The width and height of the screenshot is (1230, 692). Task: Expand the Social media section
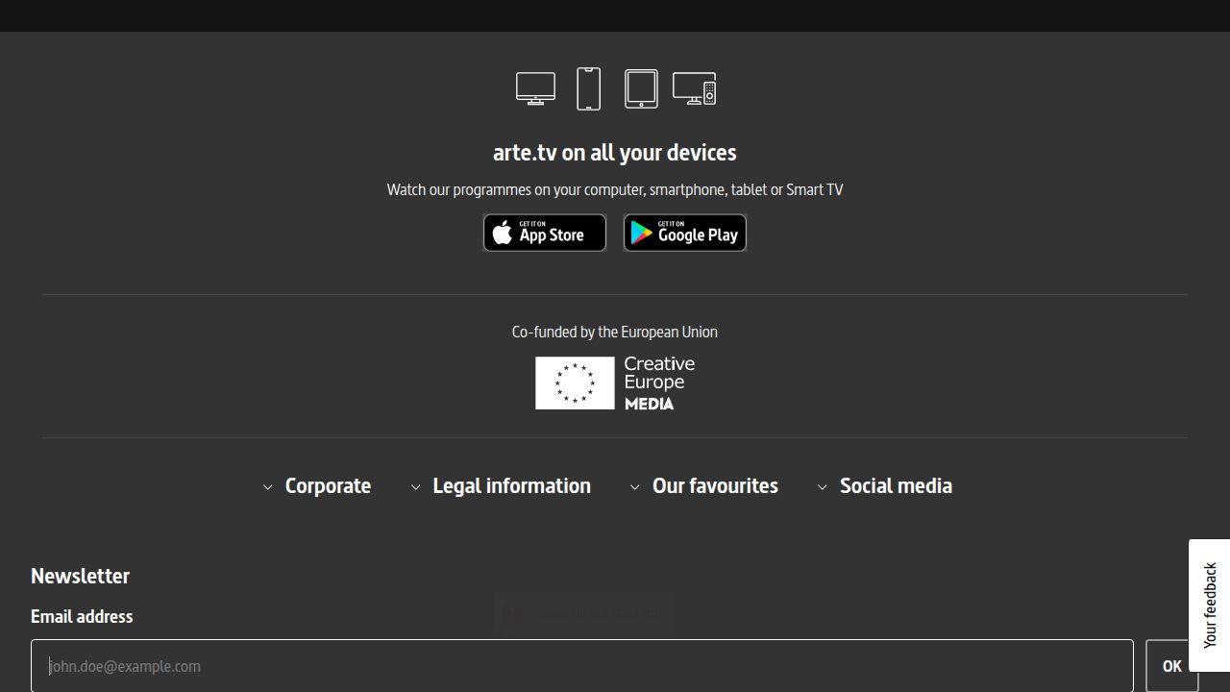pos(884,486)
